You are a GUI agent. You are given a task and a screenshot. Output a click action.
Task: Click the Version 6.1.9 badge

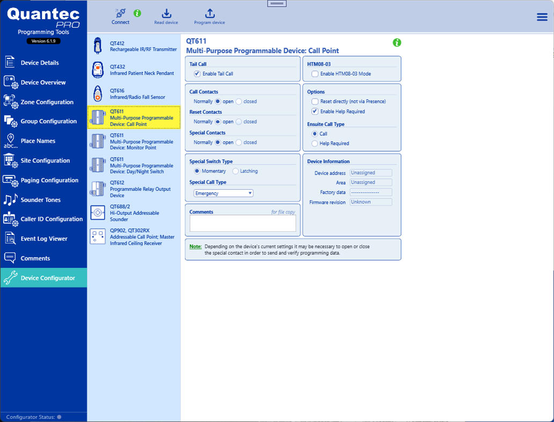pos(43,41)
